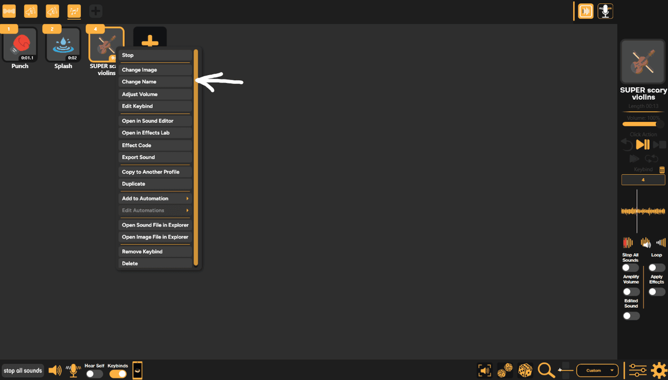Choose Open Image File in Explorer
This screenshot has height=380, width=668.
[155, 237]
